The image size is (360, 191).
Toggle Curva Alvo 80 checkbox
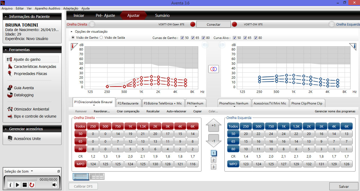[256, 38]
